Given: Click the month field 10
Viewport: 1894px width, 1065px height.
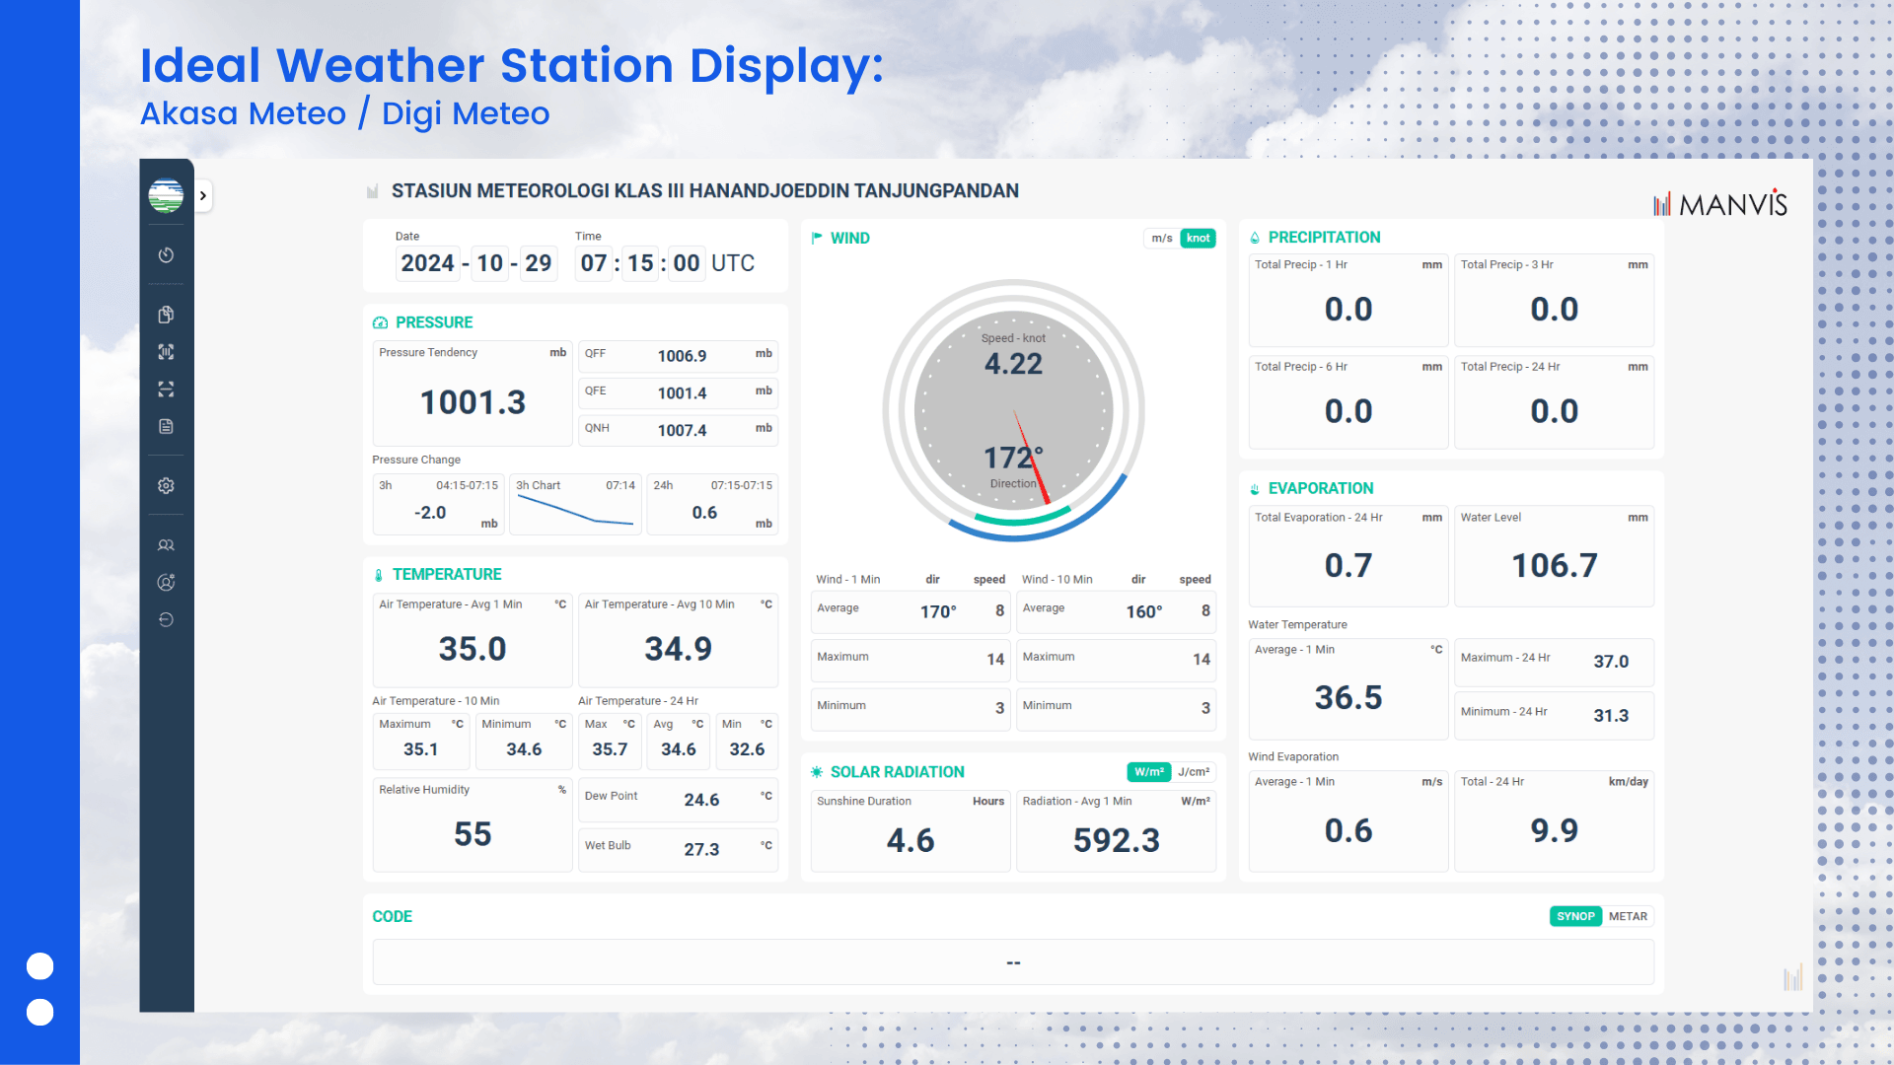Looking at the screenshot, I should 489,263.
